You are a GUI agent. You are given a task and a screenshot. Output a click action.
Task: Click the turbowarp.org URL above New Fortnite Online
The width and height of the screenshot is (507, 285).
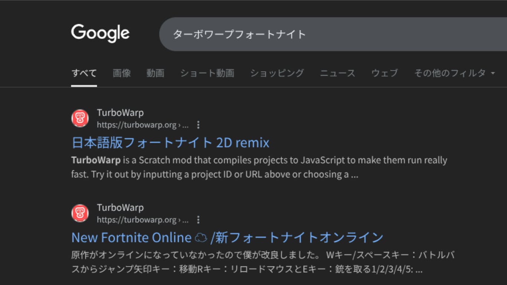[143, 220]
